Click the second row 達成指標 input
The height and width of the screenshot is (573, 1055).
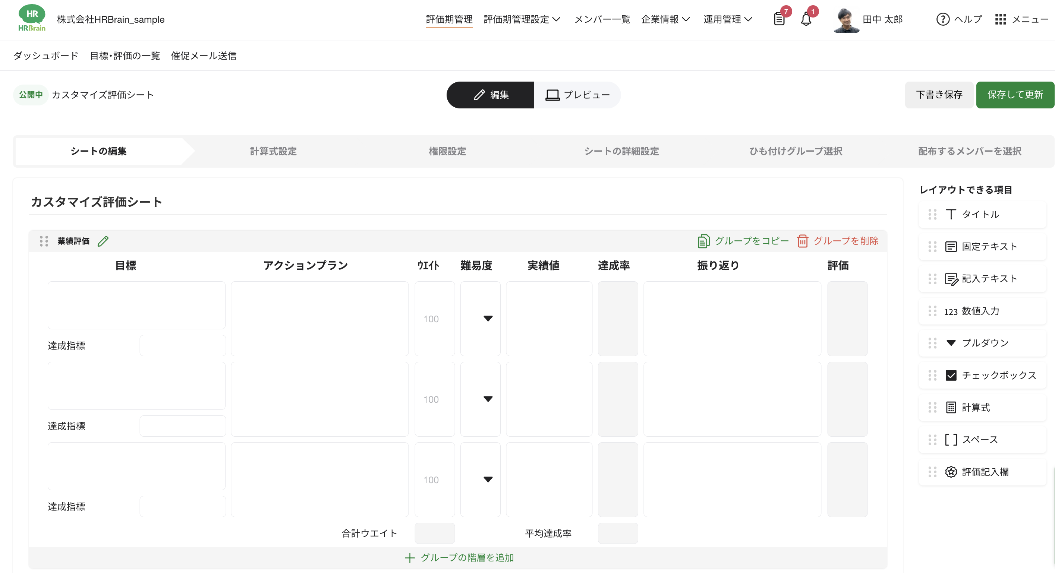click(183, 426)
